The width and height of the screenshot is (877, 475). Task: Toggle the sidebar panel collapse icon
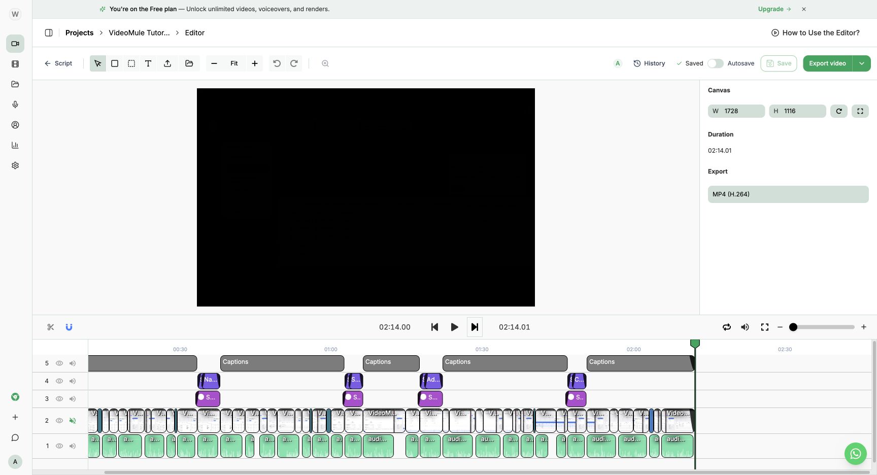(49, 33)
